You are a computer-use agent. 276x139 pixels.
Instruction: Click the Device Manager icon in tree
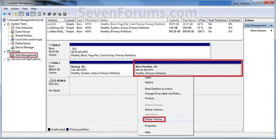pyautogui.click(x=13, y=47)
